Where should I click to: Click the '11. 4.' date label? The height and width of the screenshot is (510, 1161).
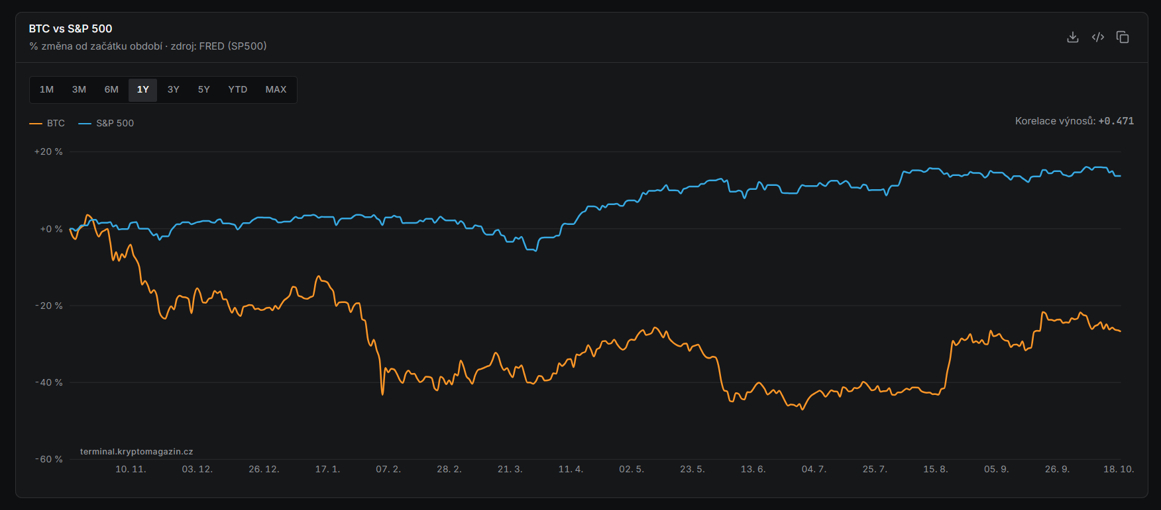571,469
